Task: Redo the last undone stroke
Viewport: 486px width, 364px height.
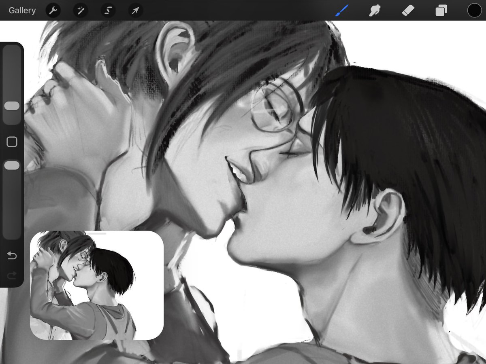Action: (12, 276)
